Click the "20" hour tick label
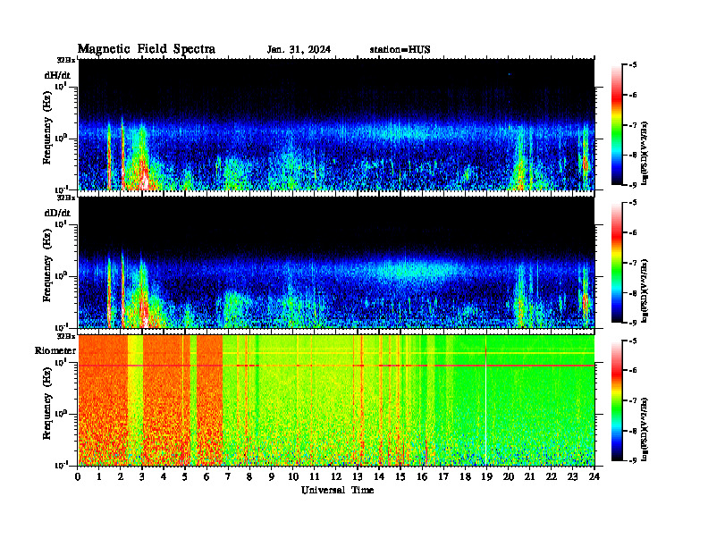 [509, 476]
